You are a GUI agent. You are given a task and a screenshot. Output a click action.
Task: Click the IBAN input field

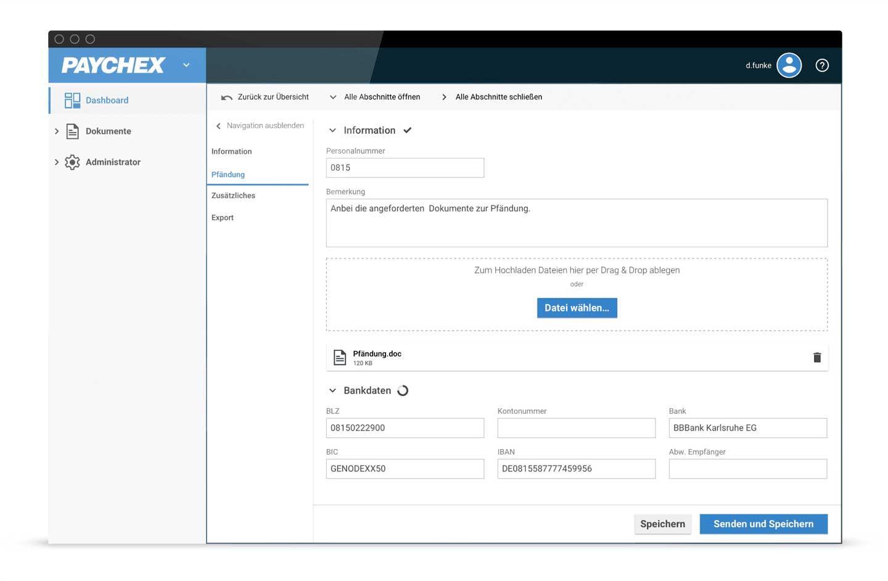(x=577, y=469)
